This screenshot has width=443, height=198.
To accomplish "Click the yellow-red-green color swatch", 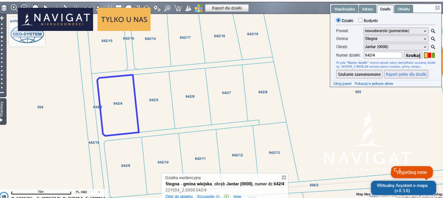I will (429, 55).
